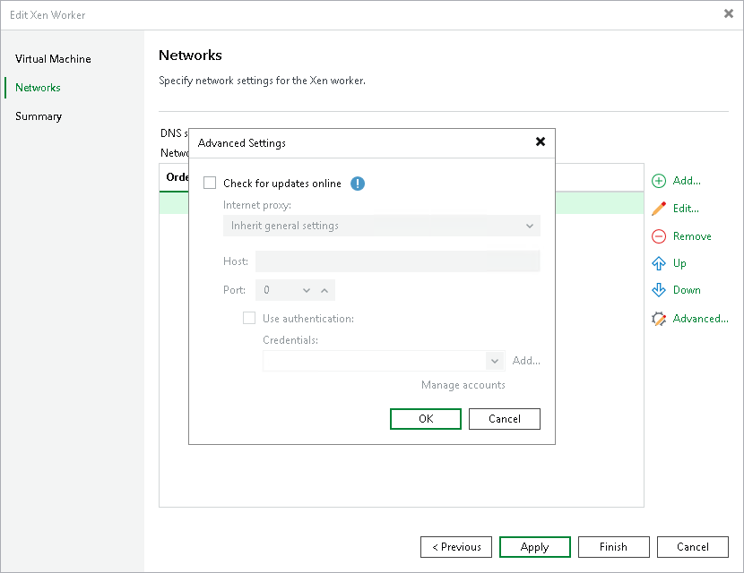Cancel the Edit Xen Worker wizard
This screenshot has width=744, height=573.
pos(693,547)
